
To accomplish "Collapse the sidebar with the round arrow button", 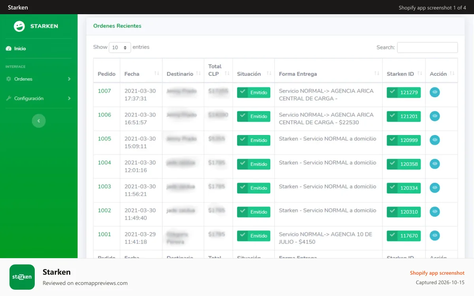I will point(39,121).
